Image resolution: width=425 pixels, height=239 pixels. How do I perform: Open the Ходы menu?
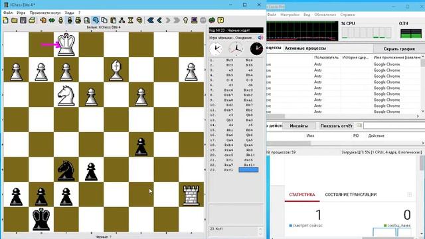pos(69,13)
